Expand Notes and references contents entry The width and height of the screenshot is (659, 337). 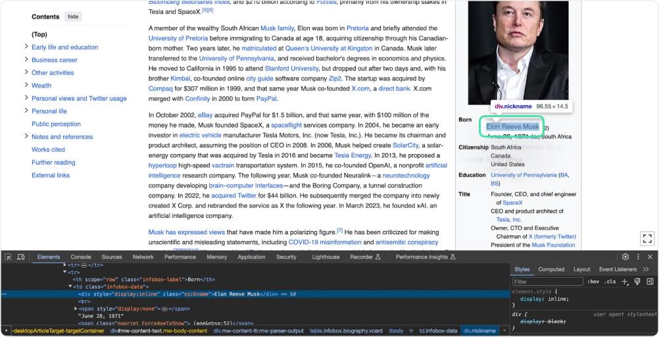pos(26,136)
